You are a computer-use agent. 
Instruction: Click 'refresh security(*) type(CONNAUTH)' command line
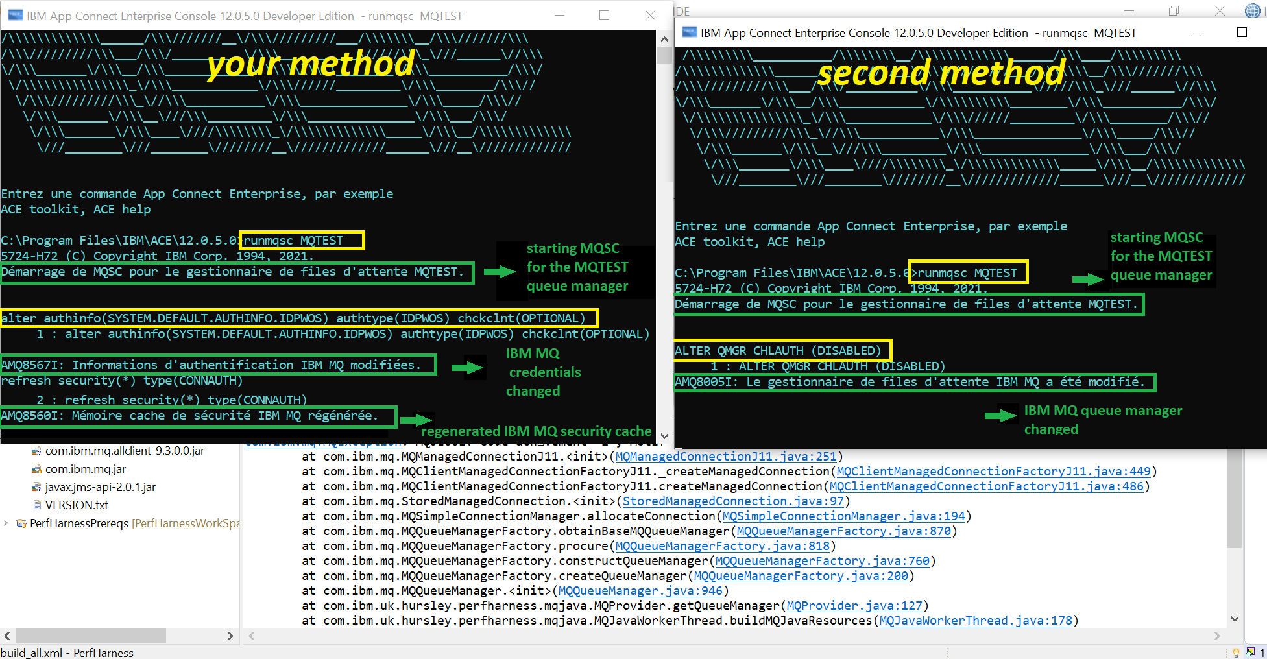tap(122, 381)
